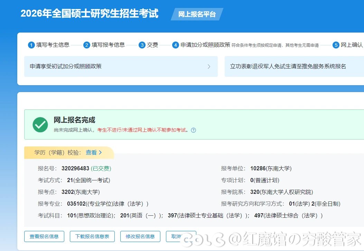Expand the 申请享受初试加分或照顾政策 chevron arrow
This screenshot has height=251, width=364.
209,66
